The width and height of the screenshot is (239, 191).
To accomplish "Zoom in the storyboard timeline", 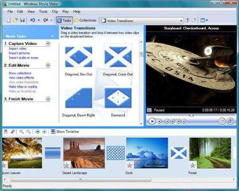I will 22,131.
